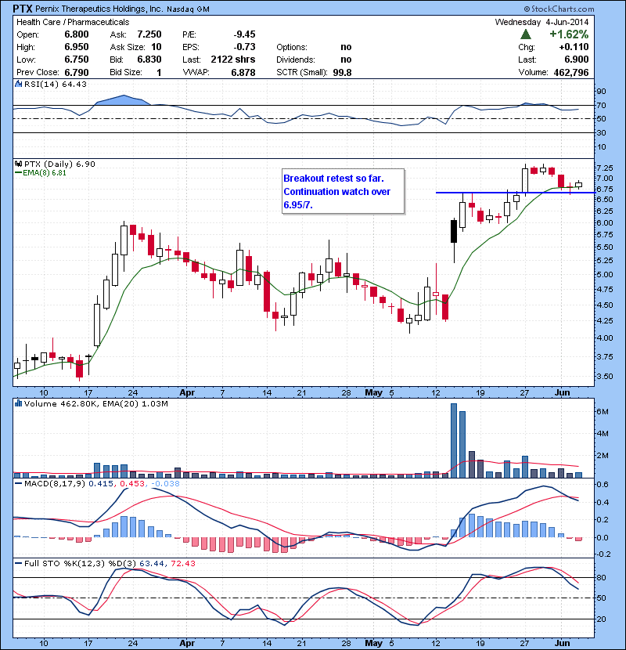Click the P/E value -9.45
Image resolution: width=626 pixels, height=650 pixels.
pyautogui.click(x=244, y=34)
